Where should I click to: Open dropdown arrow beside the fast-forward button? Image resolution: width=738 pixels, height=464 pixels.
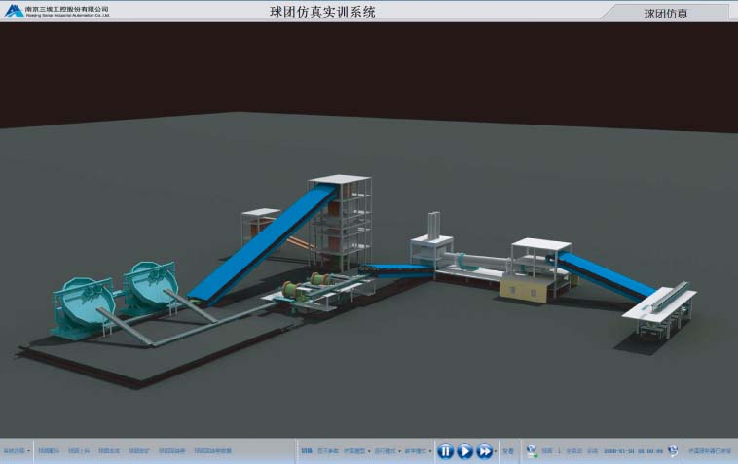pyautogui.click(x=496, y=451)
